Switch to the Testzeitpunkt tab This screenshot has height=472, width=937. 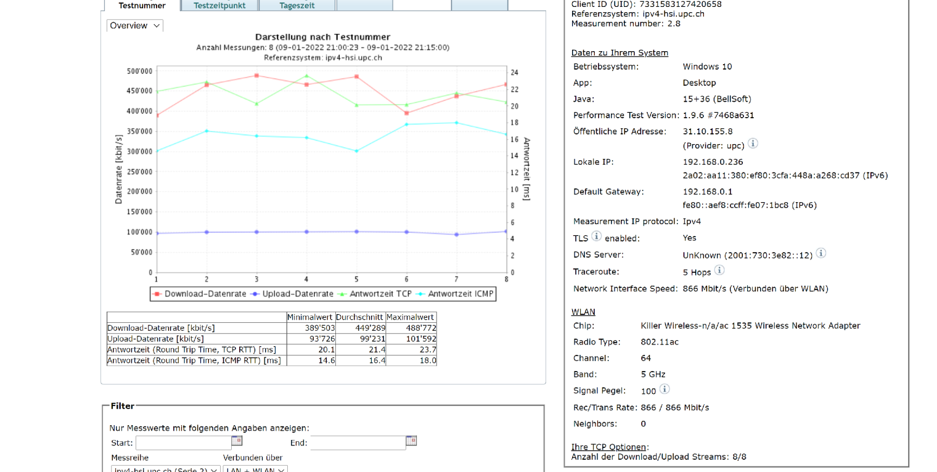click(219, 6)
